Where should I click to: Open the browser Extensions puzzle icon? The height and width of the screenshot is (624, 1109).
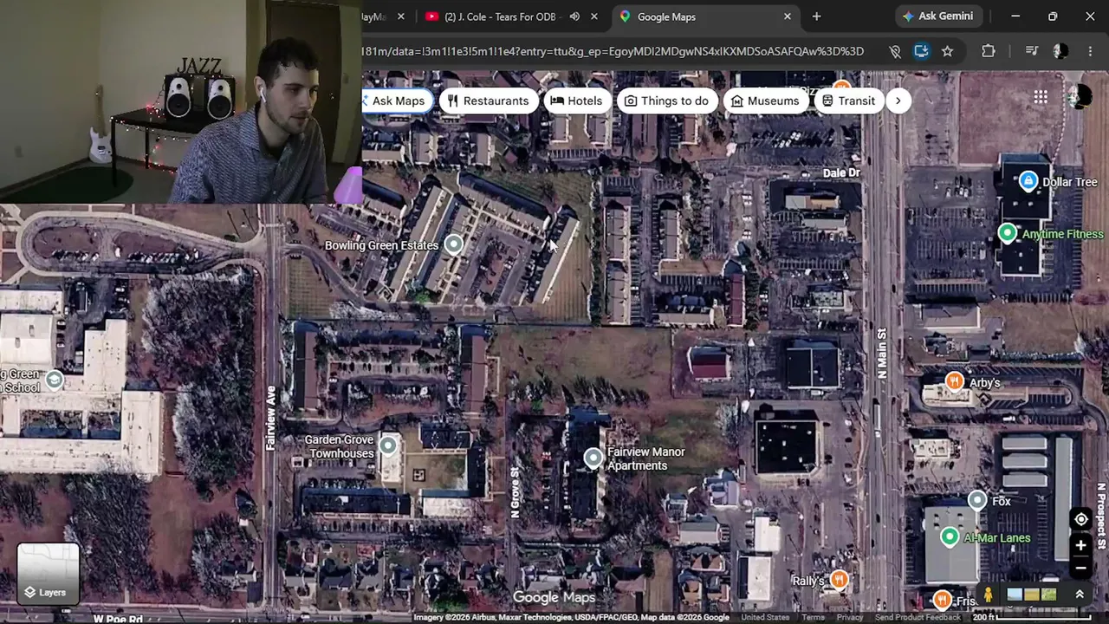(989, 51)
